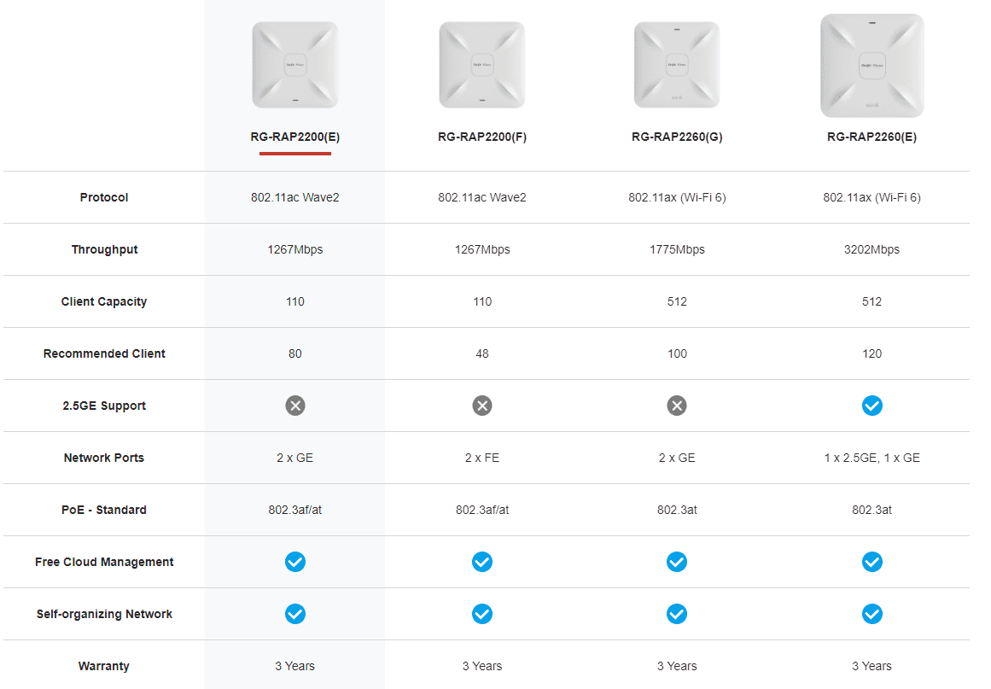Screen dimensions: 991x689
Task: Click the 1 x 2.5GE, 1 x GE value
Action: tap(871, 458)
